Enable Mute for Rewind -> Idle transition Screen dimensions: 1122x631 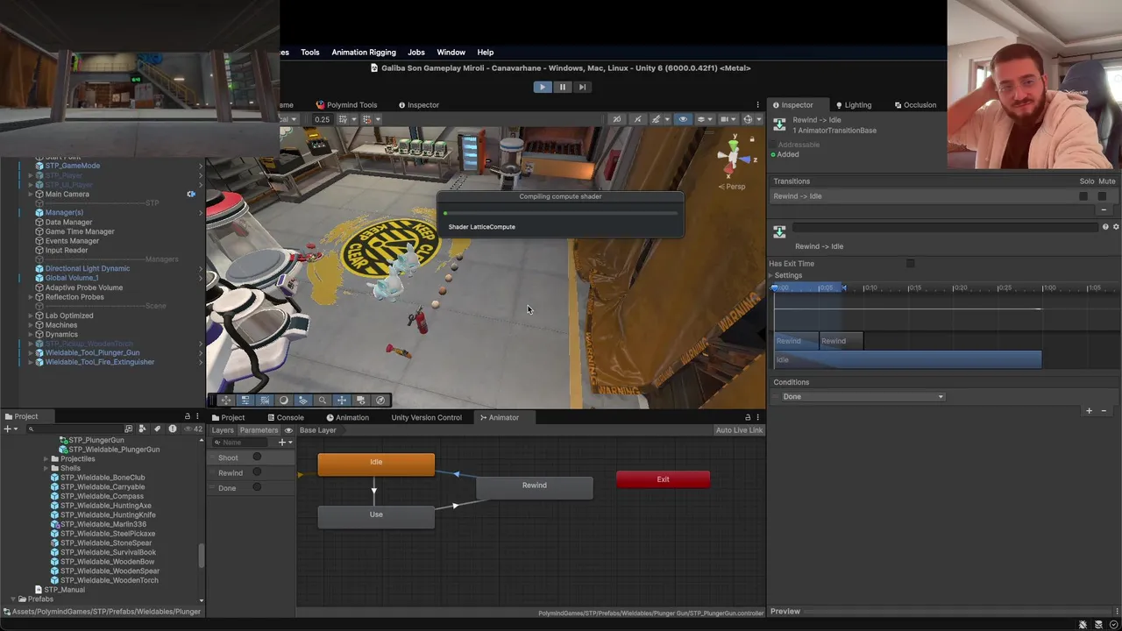1102,196
